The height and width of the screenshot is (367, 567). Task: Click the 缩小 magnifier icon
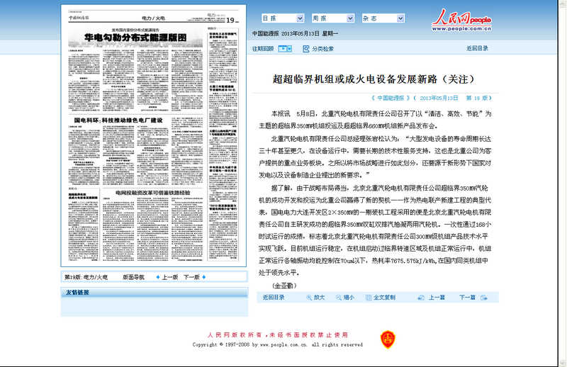339,298
